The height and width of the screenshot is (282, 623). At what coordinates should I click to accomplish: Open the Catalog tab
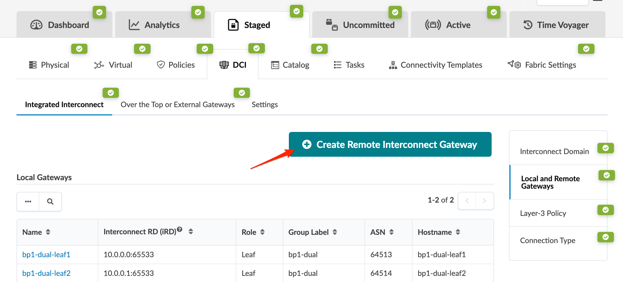pos(290,65)
